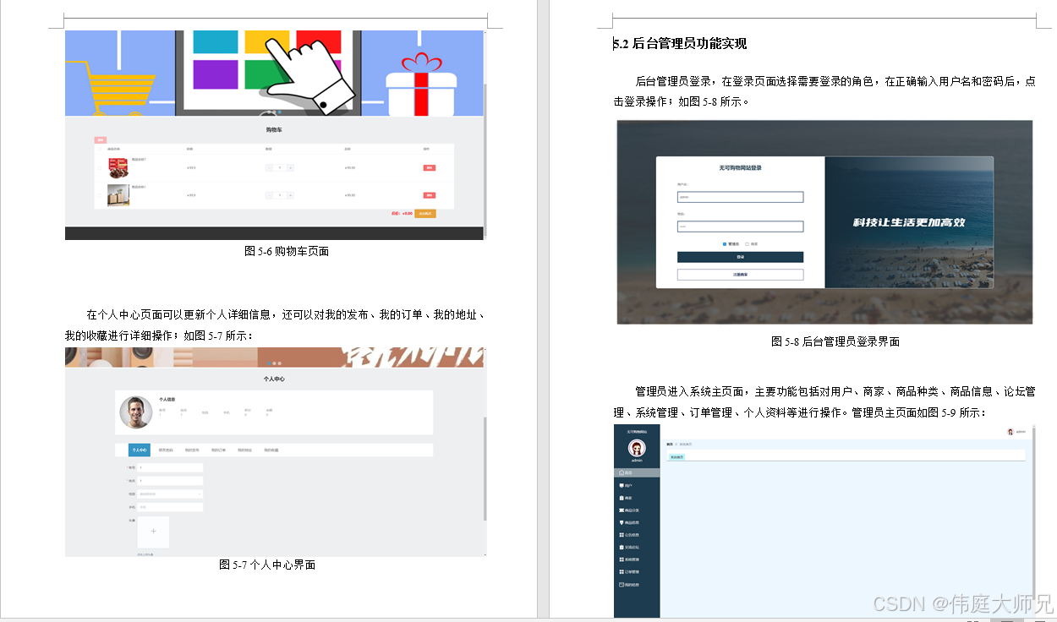Screen dimensions: 1057x622
Task: Click the 系统首页 tag on admin dashboard
Action: point(676,457)
